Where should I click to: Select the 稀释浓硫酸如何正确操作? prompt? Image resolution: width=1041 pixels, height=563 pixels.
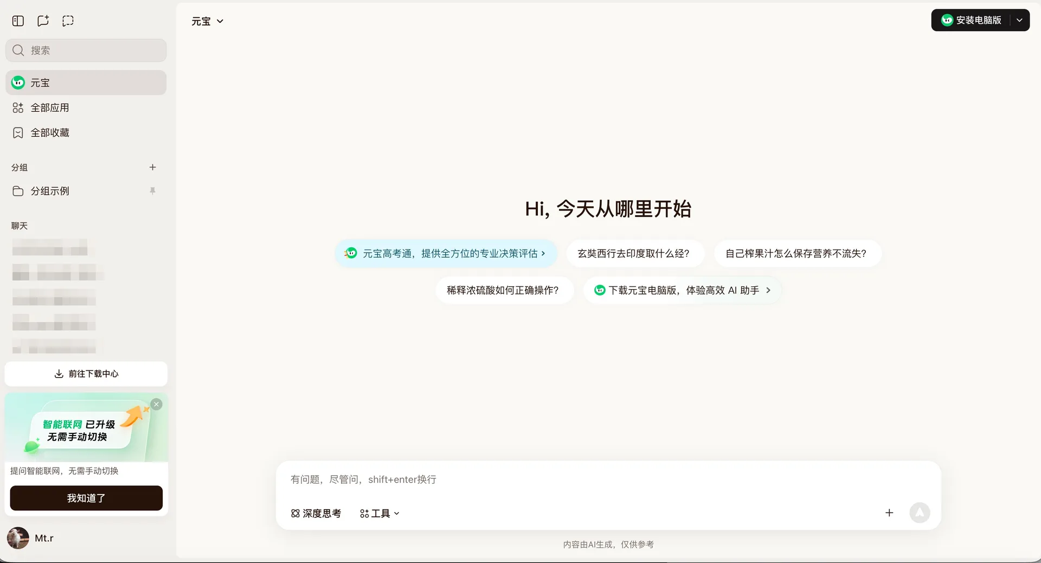coord(504,290)
